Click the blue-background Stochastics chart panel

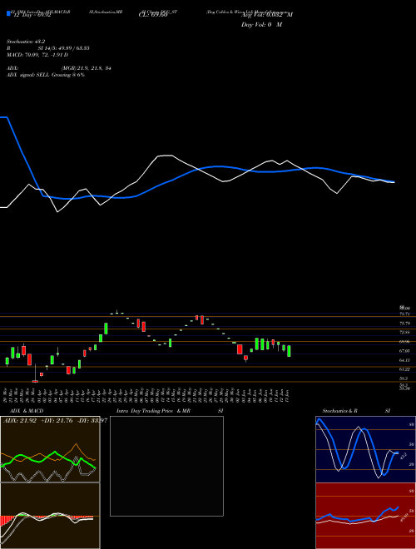click(x=365, y=449)
